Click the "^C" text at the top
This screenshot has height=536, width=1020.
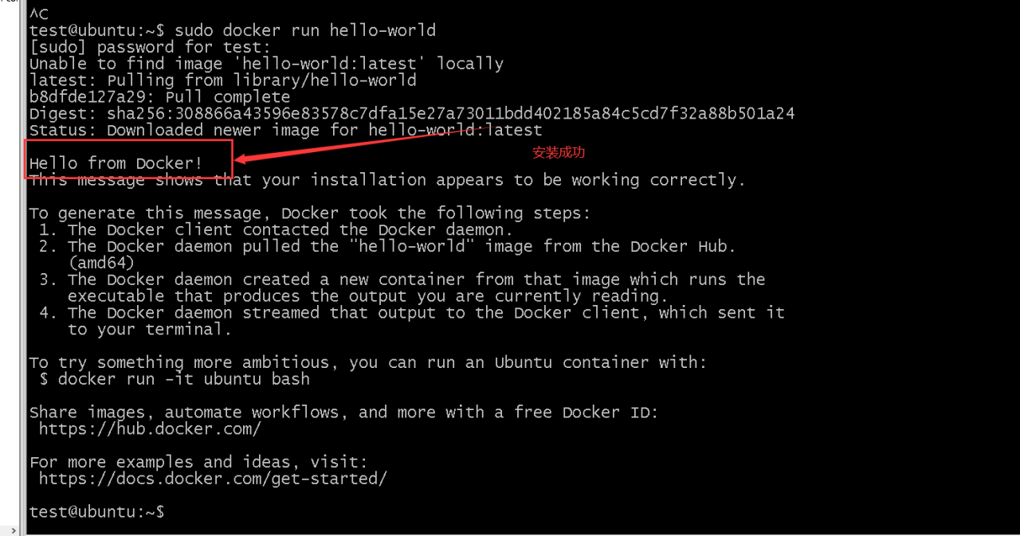pos(39,14)
